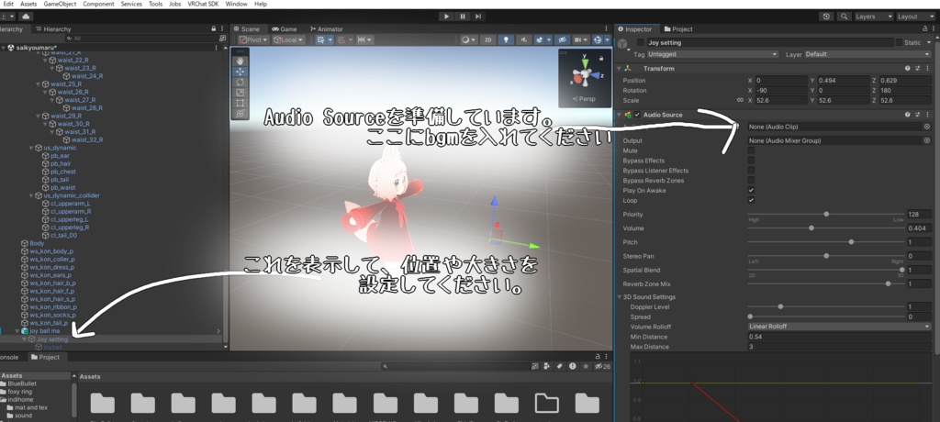Switch to the Animator tab

(x=326, y=28)
